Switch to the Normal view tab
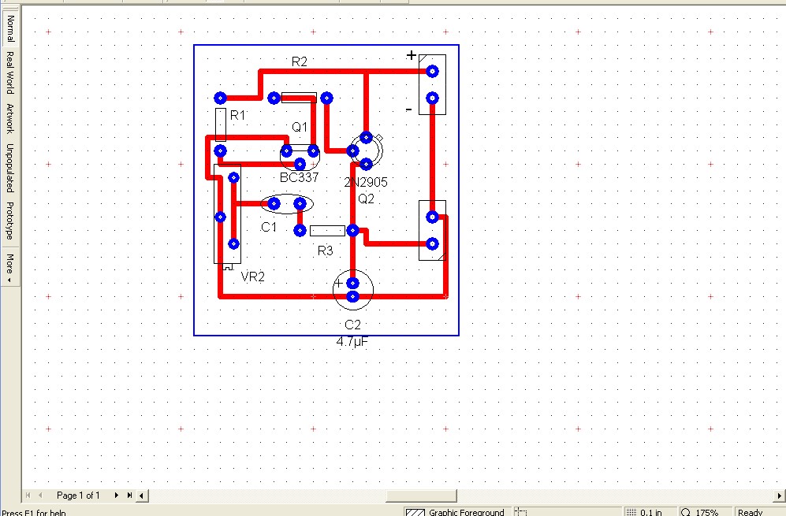The width and height of the screenshot is (786, 516). coord(10,27)
